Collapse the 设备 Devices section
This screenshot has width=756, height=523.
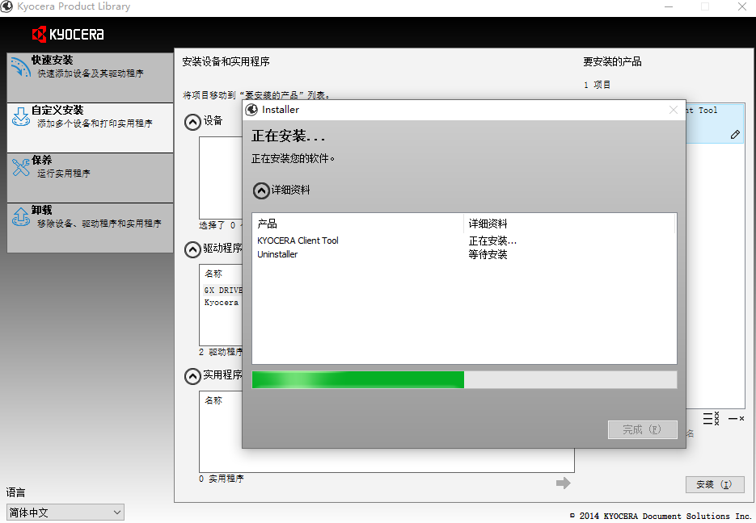pyautogui.click(x=192, y=122)
